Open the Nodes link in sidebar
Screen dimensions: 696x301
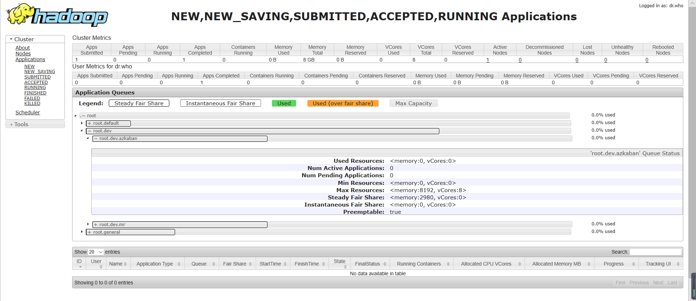coord(23,54)
